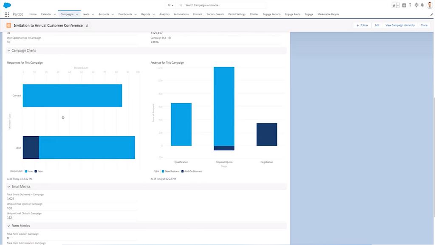Open the Setup gear icon
This screenshot has width=435, height=245.
[416, 5]
